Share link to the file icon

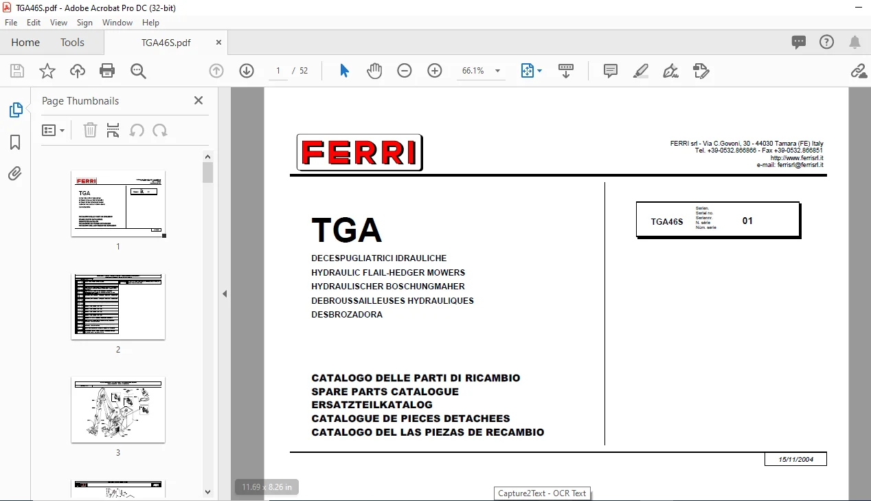(858, 71)
